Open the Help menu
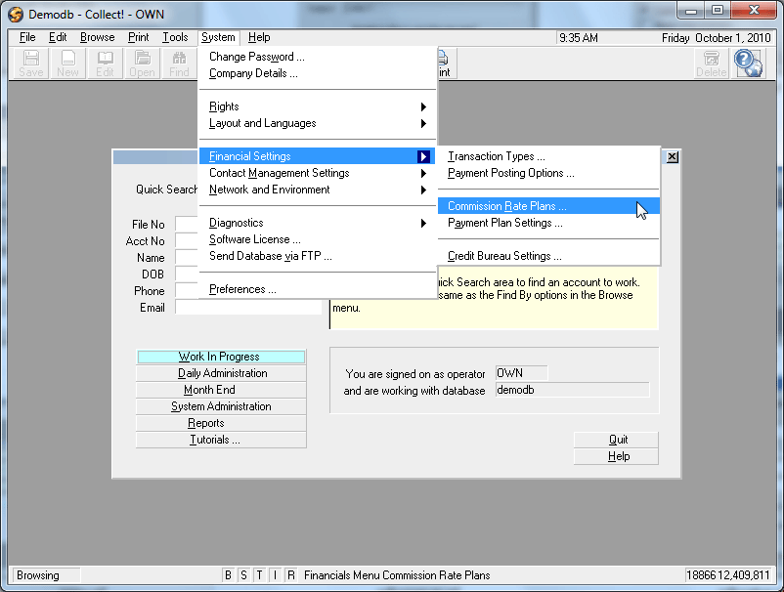Viewport: 784px width, 592px height. coord(259,37)
